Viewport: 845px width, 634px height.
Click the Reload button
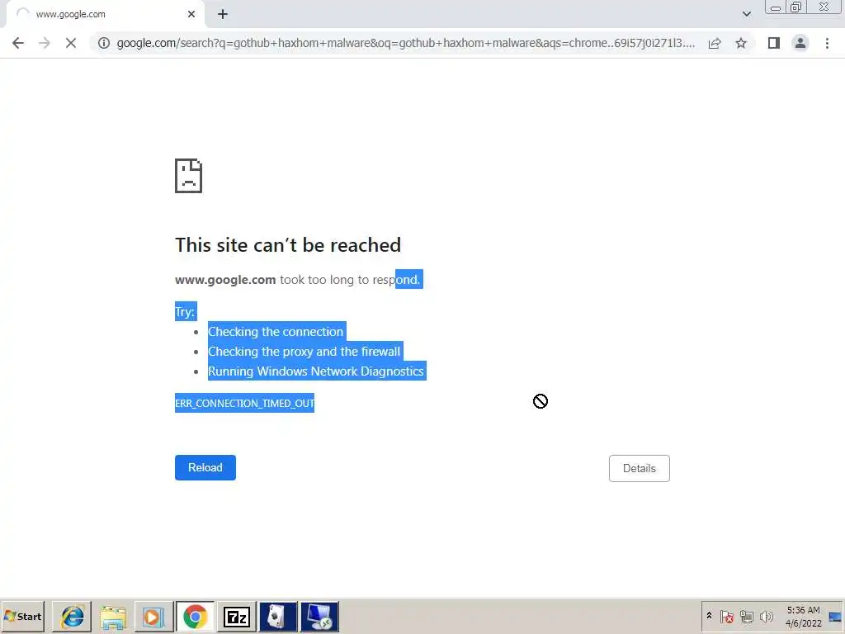click(205, 467)
